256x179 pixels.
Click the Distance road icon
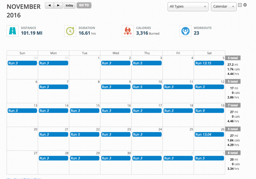pyautogui.click(x=12, y=31)
